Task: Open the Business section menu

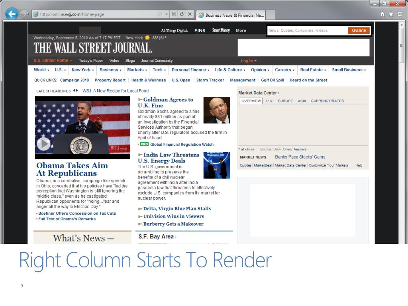Action: pyautogui.click(x=111, y=70)
